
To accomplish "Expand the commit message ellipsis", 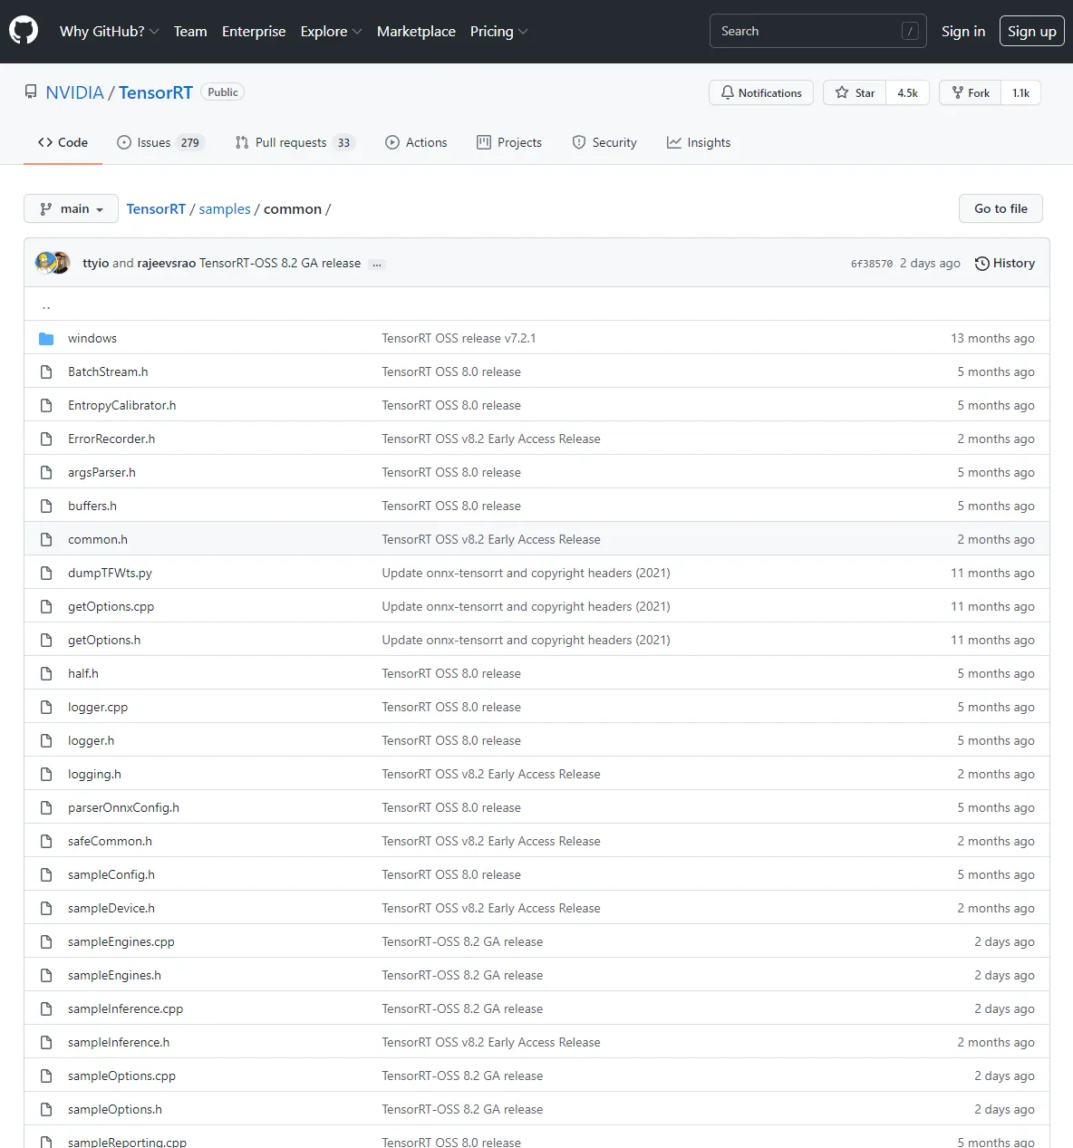I will 377,264.
